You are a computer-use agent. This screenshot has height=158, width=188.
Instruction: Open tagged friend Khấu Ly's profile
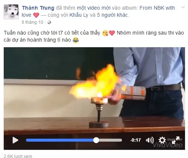point(79,15)
